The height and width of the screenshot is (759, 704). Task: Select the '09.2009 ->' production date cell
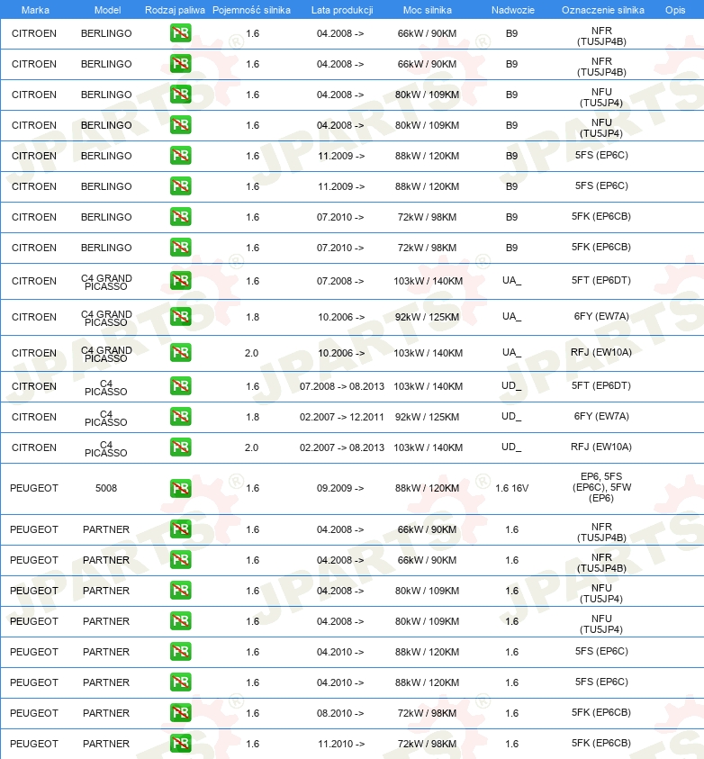(x=340, y=488)
